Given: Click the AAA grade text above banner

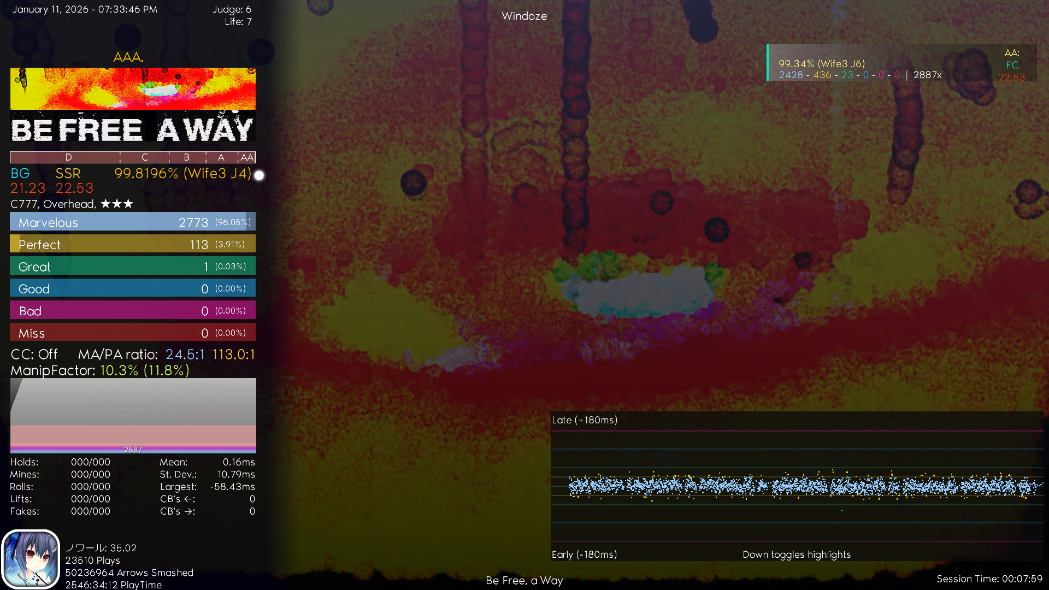Looking at the screenshot, I should click(x=128, y=57).
